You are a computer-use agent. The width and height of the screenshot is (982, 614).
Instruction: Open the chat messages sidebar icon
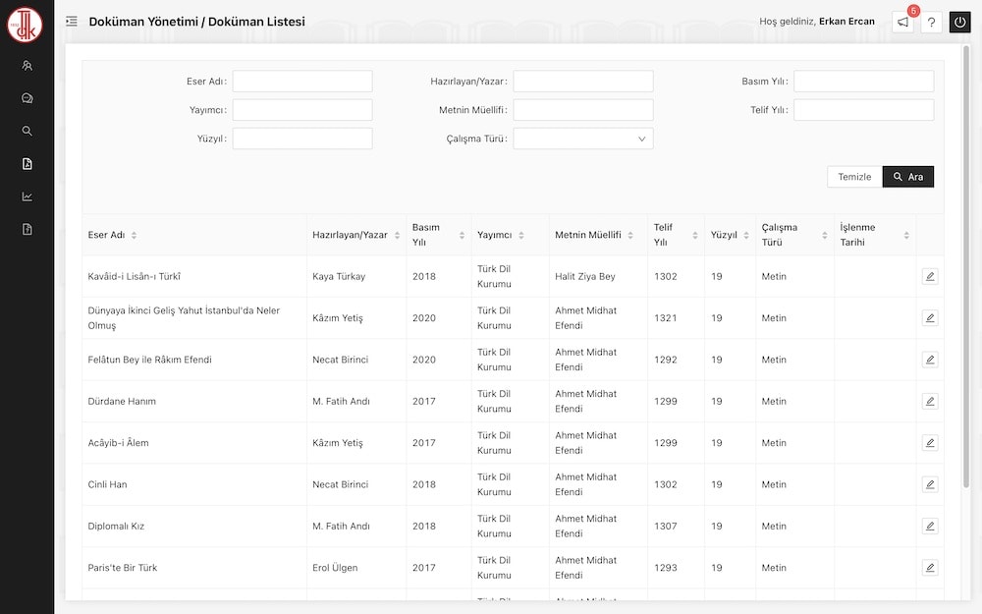point(27,98)
